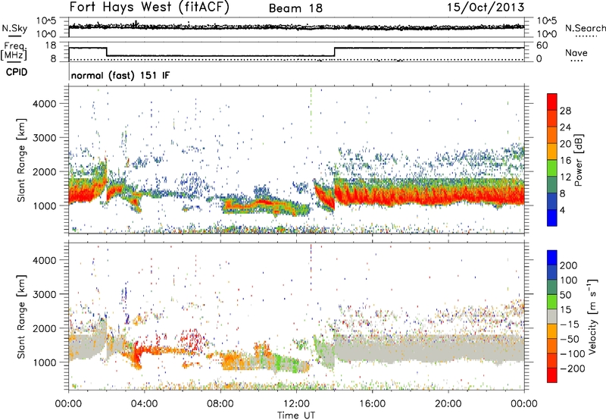Click the '08:00' time axis tick

point(220,404)
